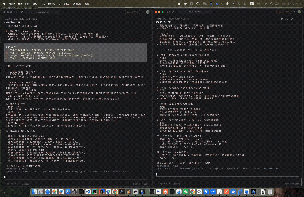This screenshot has width=304, height=197.
Task: Open Launchpad from the Dock
Action: pos(41,192)
